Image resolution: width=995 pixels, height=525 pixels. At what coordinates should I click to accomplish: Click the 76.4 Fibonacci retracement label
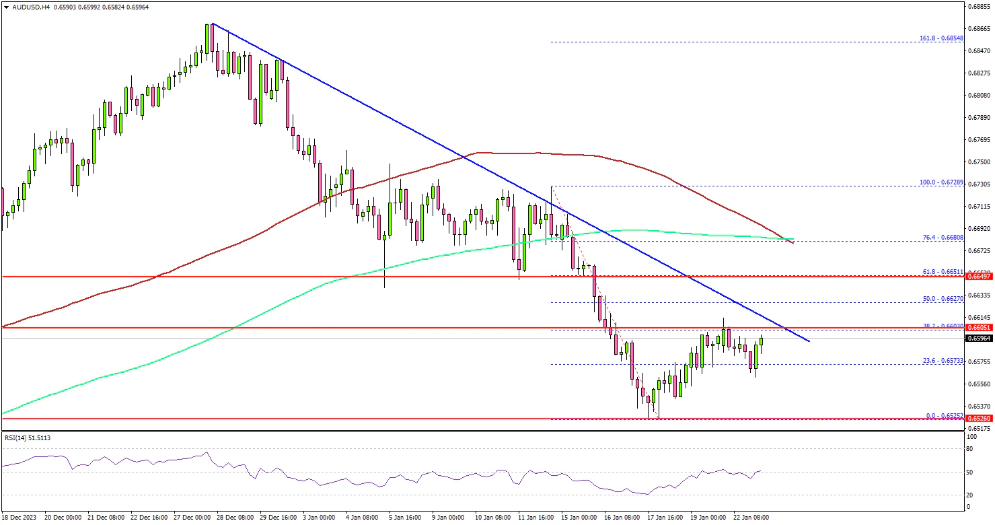click(x=941, y=237)
